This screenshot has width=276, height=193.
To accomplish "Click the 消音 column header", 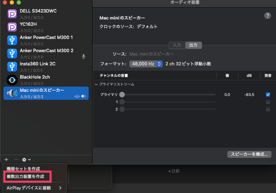I will pyautogui.click(x=268, y=75).
